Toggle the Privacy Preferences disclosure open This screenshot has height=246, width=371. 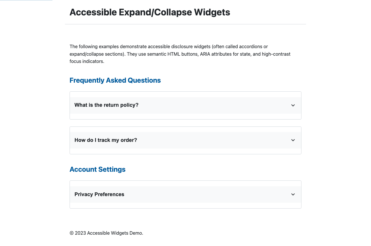tap(185, 194)
